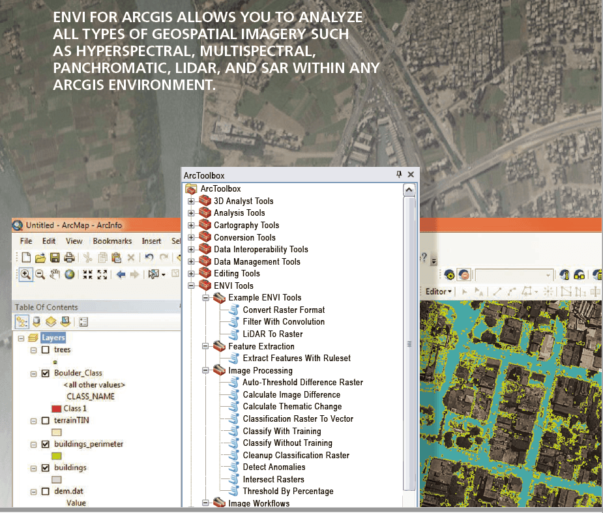The image size is (603, 513).
Task: Activate the Pan hand tool
Action: [x=55, y=274]
